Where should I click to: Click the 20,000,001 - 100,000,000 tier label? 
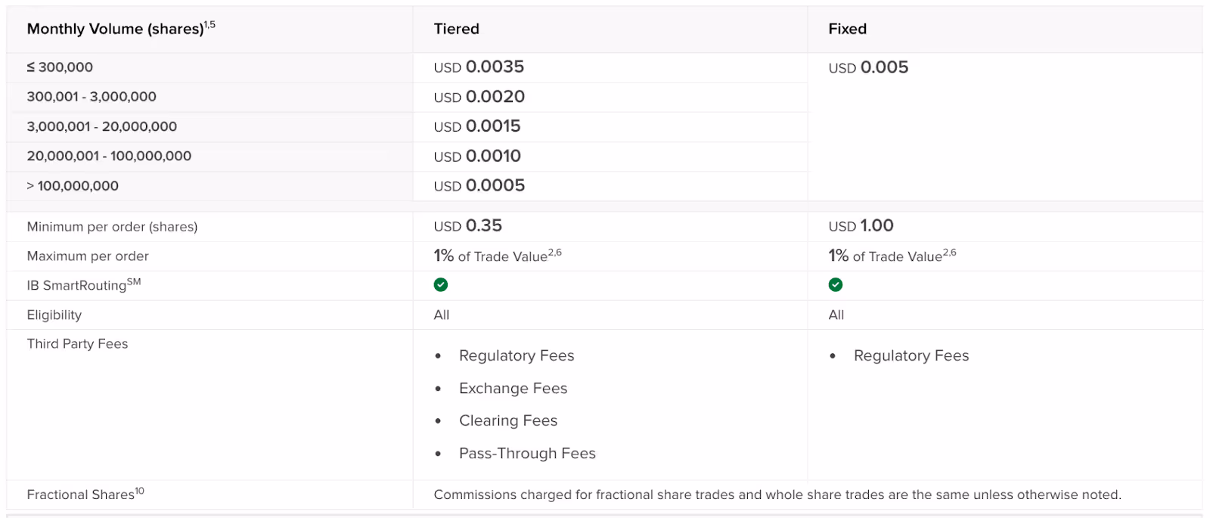[109, 156]
